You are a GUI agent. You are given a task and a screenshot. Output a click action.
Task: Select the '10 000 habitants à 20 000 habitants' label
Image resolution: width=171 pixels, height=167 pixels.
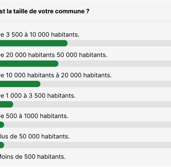(x=56, y=75)
